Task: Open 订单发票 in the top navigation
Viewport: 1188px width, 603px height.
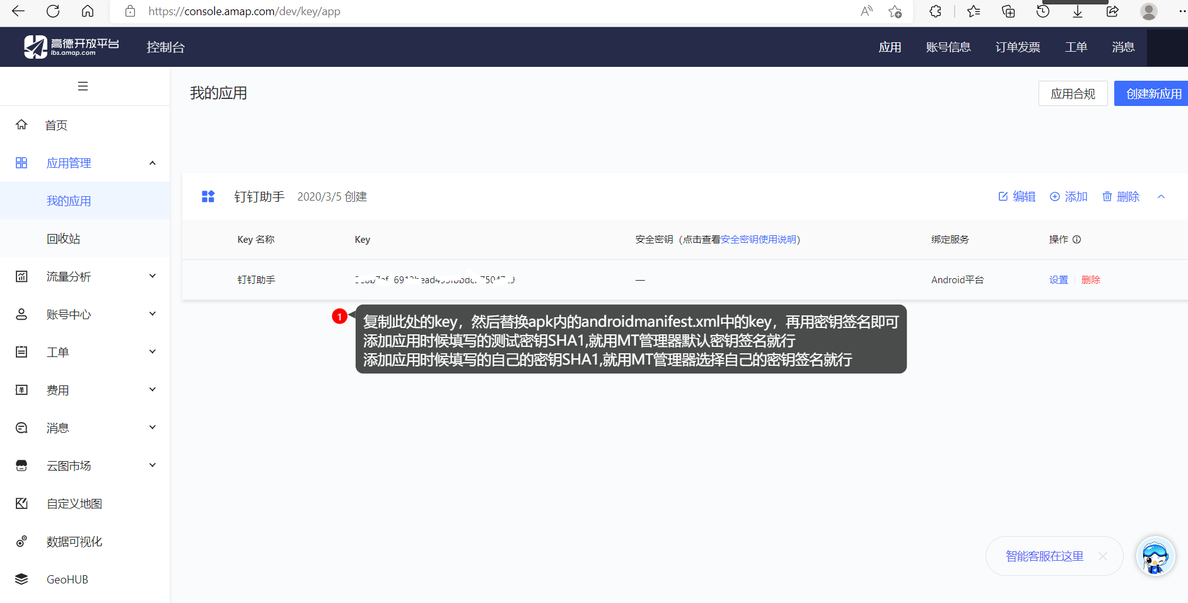Action: point(1018,47)
